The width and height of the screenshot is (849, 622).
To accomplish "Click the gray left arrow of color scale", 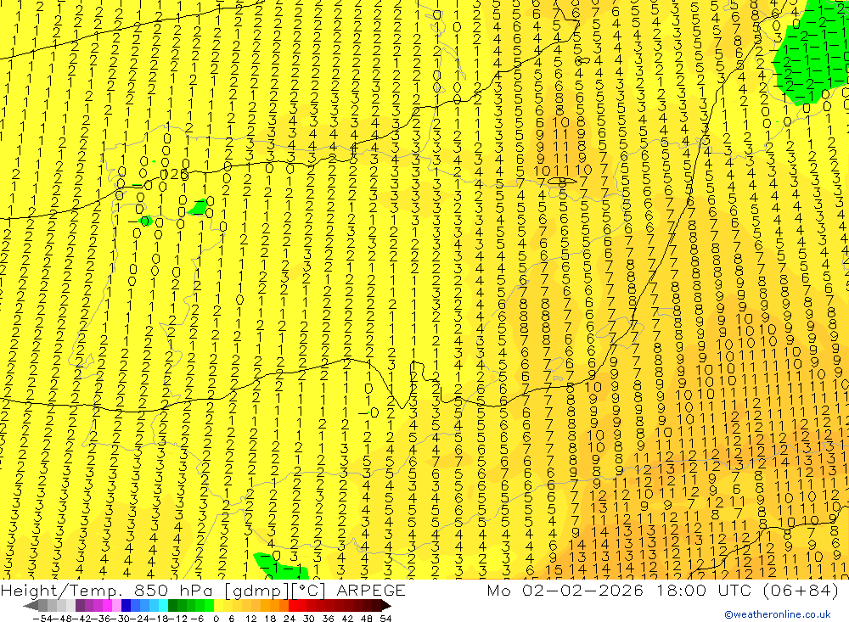I will [x=31, y=606].
